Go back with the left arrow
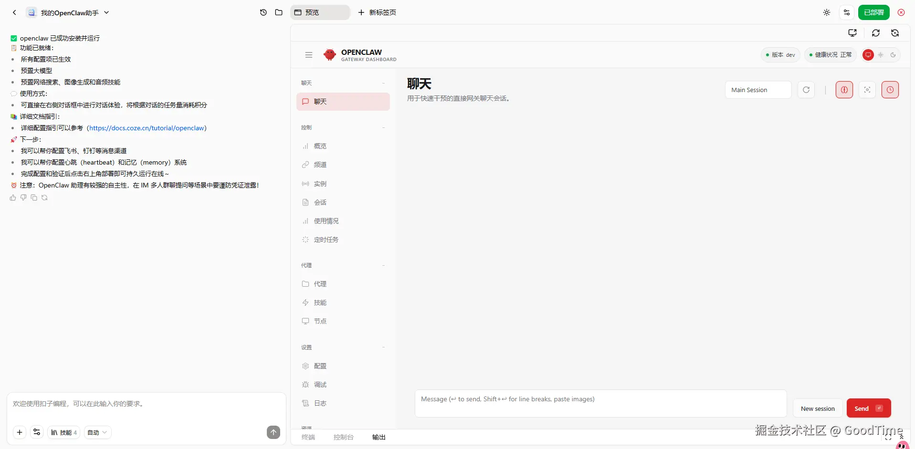915x449 pixels. (x=14, y=12)
